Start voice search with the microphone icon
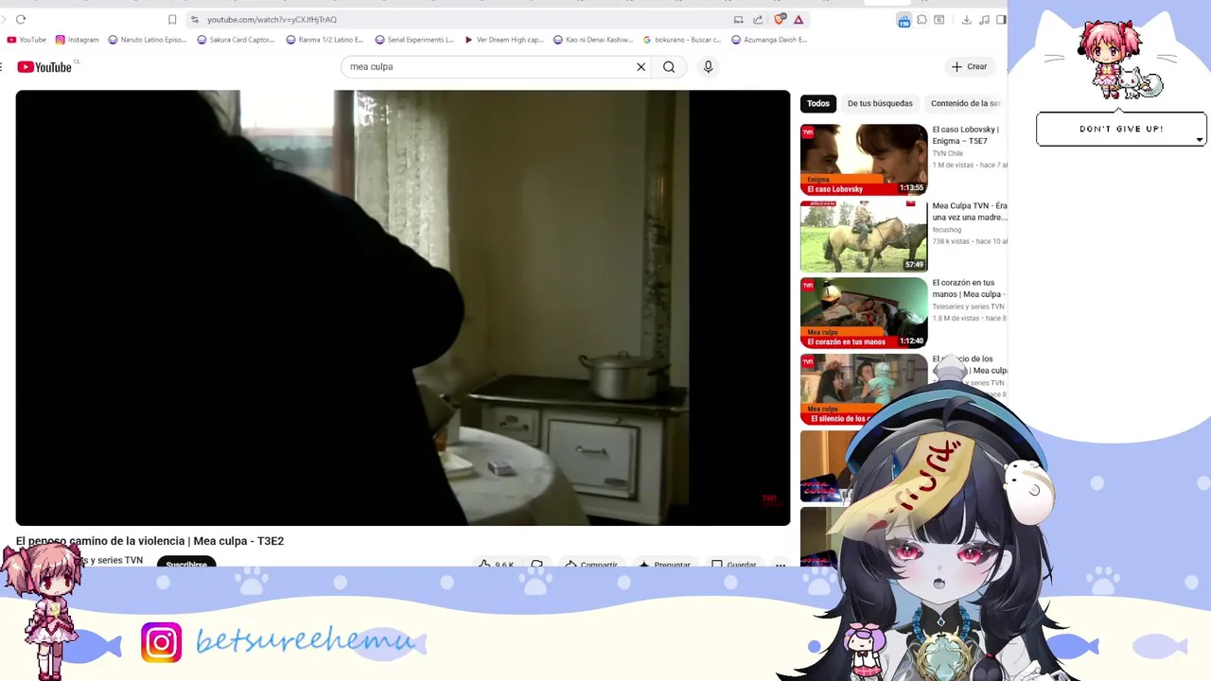 point(708,67)
